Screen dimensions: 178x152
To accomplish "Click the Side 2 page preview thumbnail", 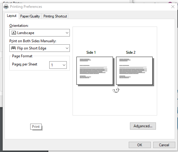I will [134, 71].
